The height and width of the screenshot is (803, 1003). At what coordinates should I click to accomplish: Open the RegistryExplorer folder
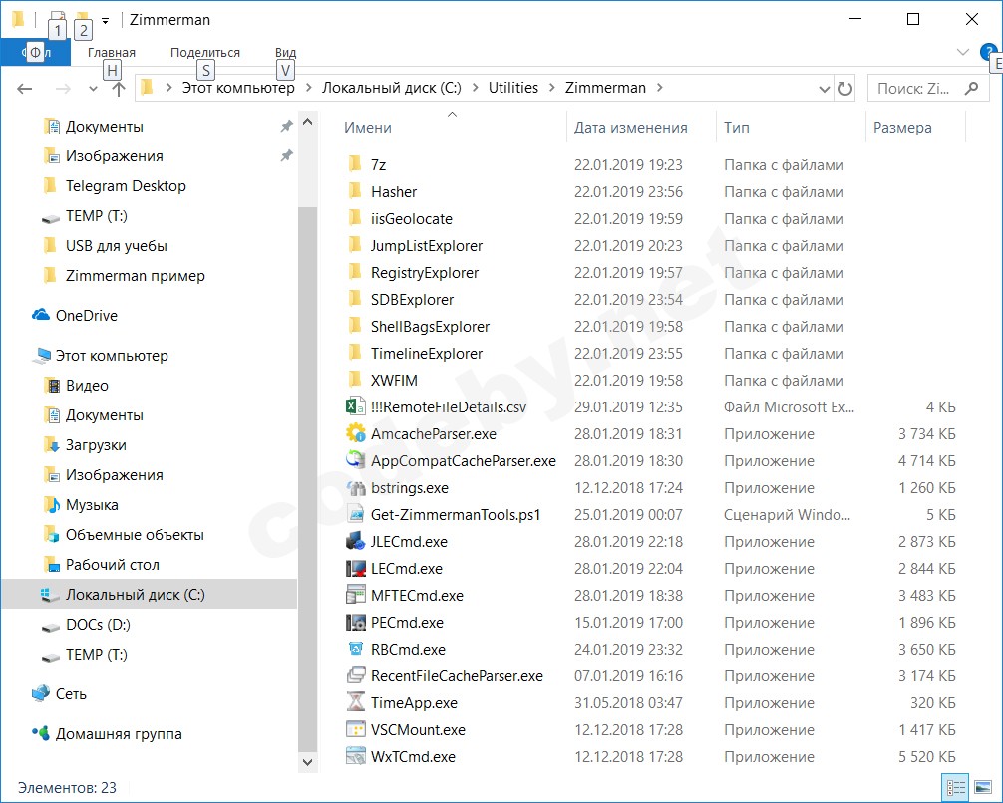429,272
